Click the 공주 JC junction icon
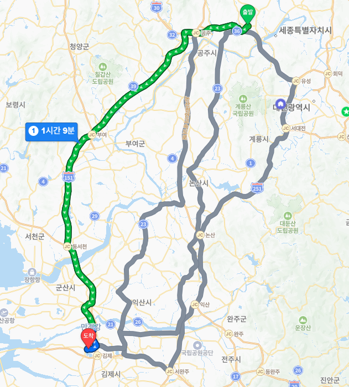This screenshot has width=349, height=387. (196, 33)
